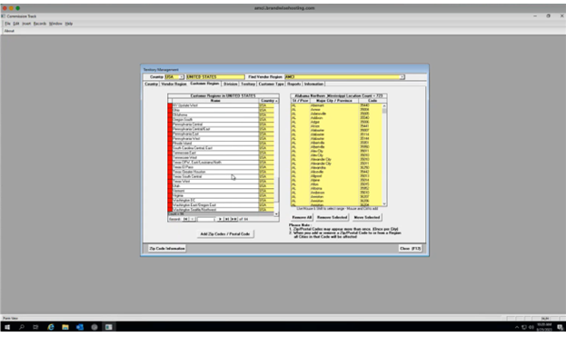Screen dimensions: 566x337
Task: Click the zip code list scrollbar down arrow
Action: coord(384,204)
